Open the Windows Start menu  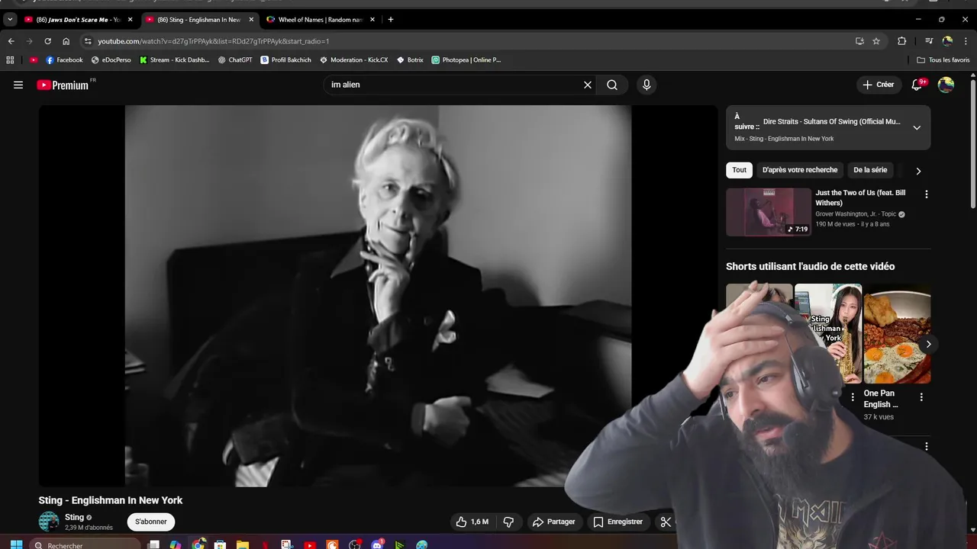16,545
